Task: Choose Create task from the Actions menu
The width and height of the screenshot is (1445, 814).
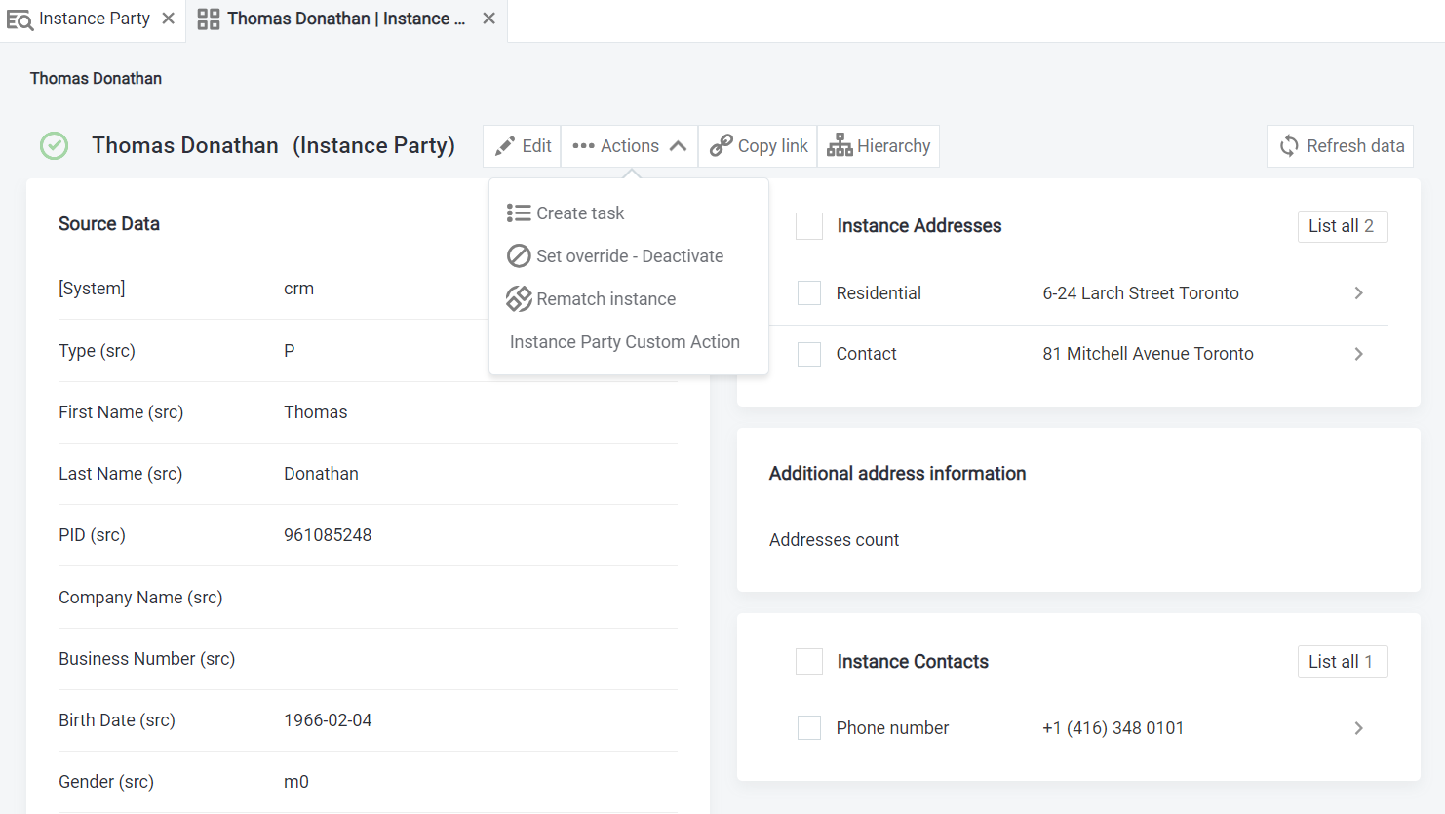Action: pyautogui.click(x=579, y=213)
